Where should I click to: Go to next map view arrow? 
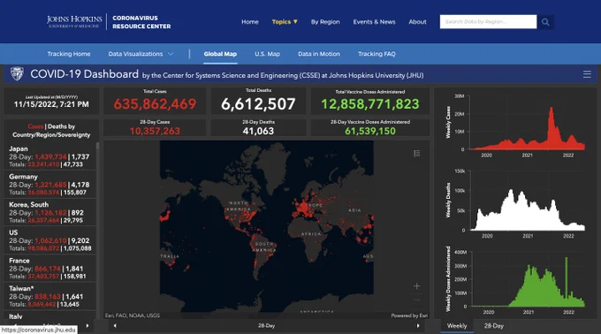[418, 325]
